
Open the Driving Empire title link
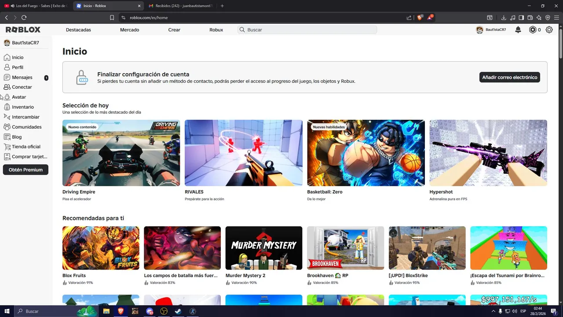click(x=79, y=192)
